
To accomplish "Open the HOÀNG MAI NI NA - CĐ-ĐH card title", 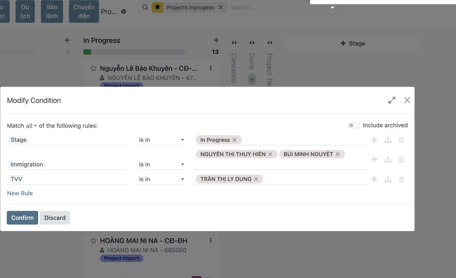I will 144,240.
